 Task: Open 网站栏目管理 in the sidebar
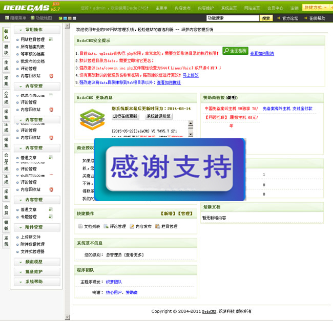(32, 39)
